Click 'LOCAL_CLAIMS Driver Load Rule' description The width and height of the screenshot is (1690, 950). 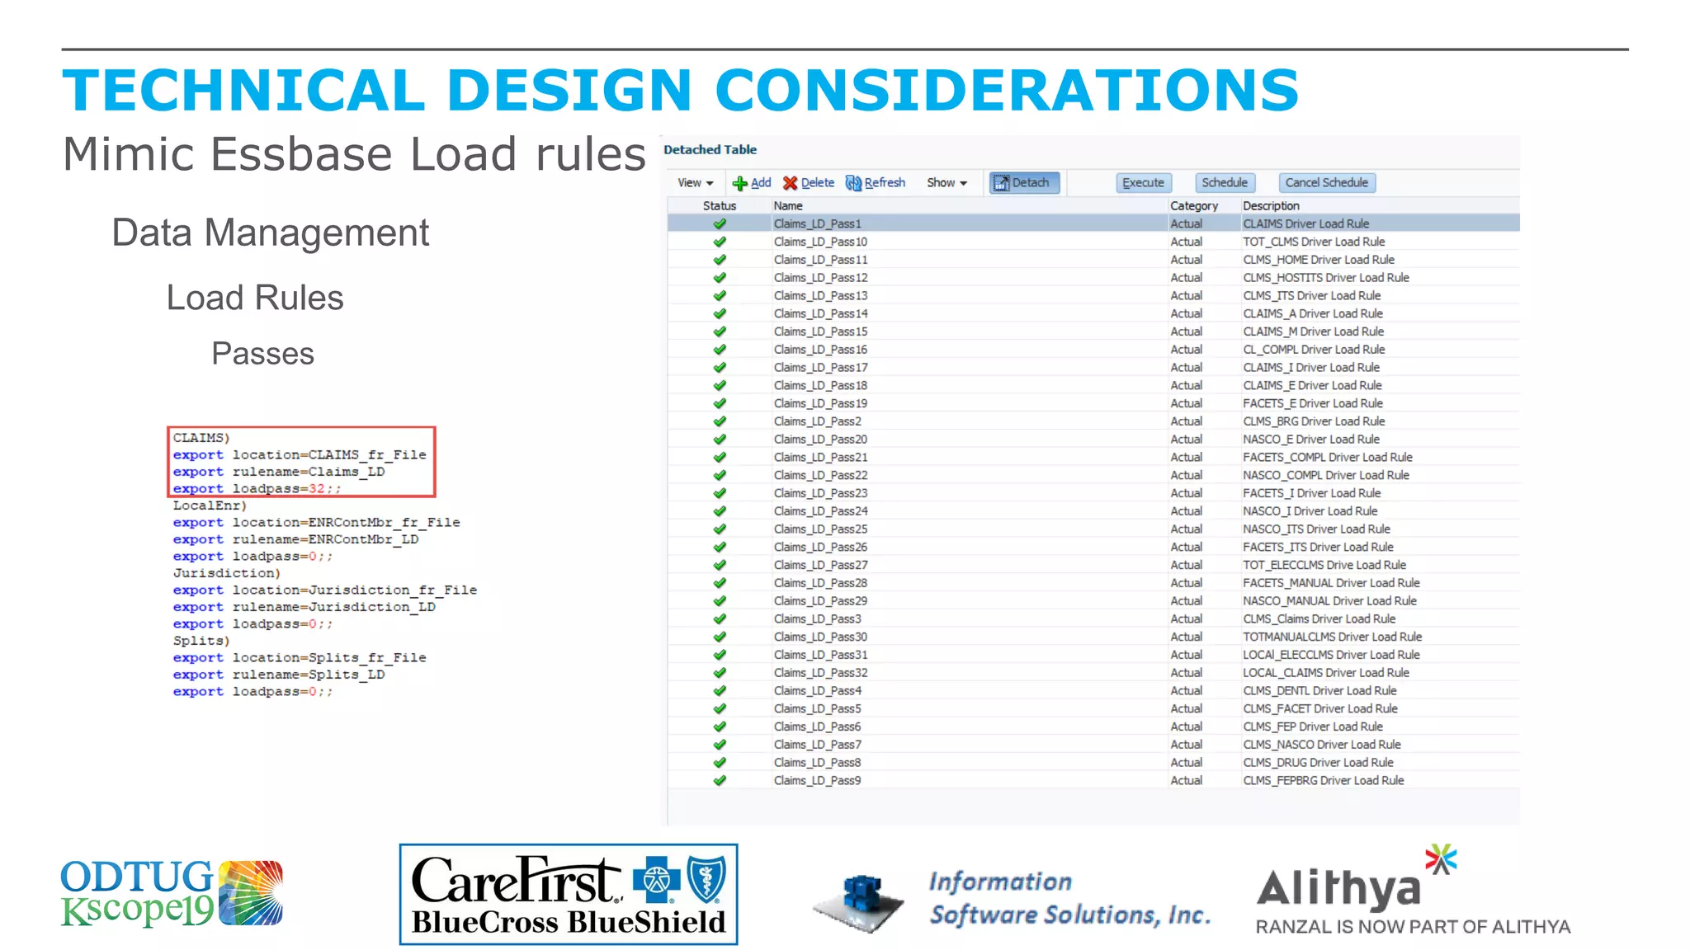(1326, 673)
